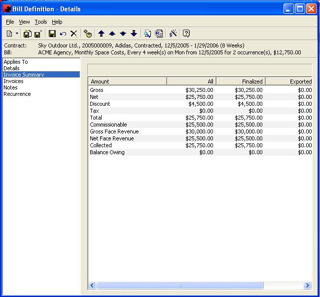Click the Delete X icon
This screenshot has width=320, height=297.
(73, 34)
